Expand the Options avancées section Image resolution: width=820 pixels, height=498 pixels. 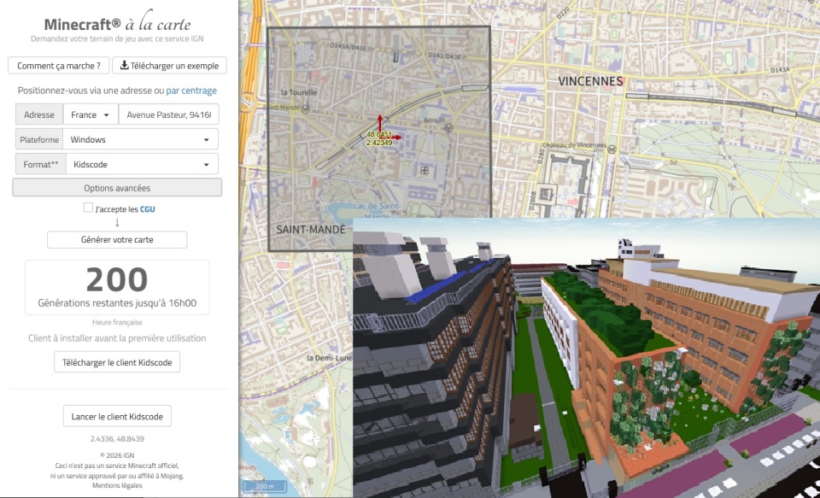pyautogui.click(x=117, y=188)
